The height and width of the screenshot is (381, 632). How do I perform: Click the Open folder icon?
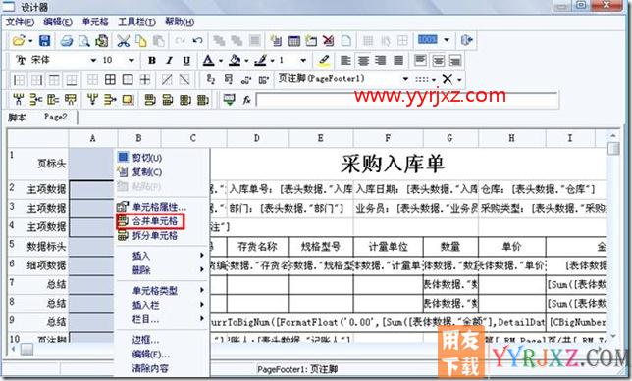coord(18,40)
